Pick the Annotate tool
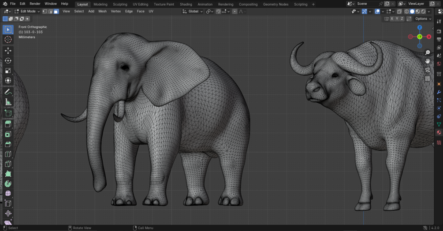This screenshot has height=231, width=443. tap(8, 92)
